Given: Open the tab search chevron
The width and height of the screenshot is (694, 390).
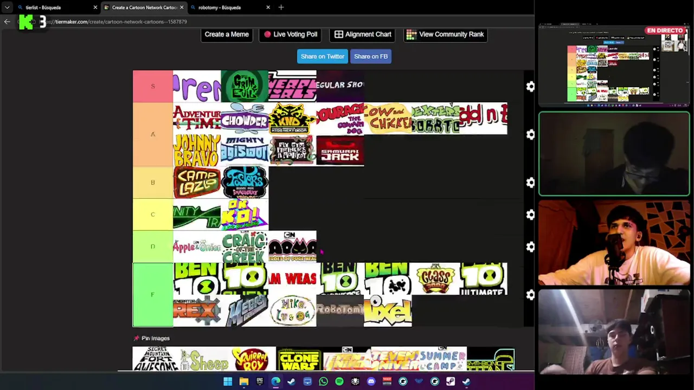Looking at the screenshot, I should pos(7,7).
